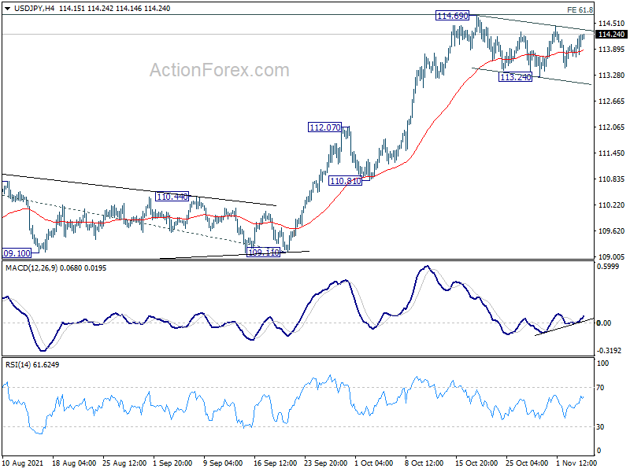
Task: Click the 25 Aug 12:00 time label
Action: (124, 463)
